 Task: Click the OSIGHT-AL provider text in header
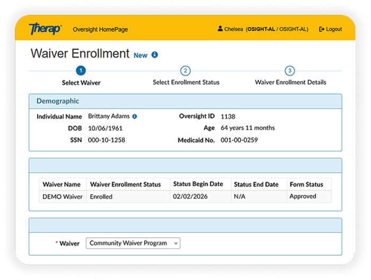tap(277, 29)
